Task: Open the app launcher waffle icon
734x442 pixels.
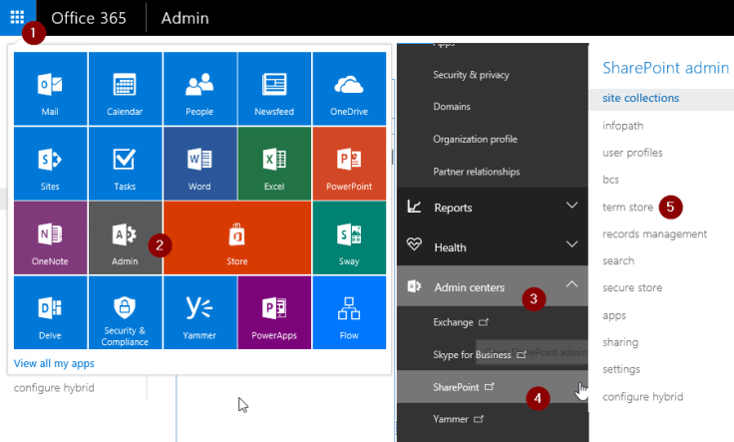Action: tap(17, 18)
